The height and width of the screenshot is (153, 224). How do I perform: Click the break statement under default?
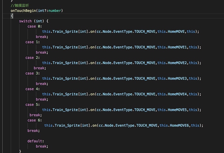point(42,146)
